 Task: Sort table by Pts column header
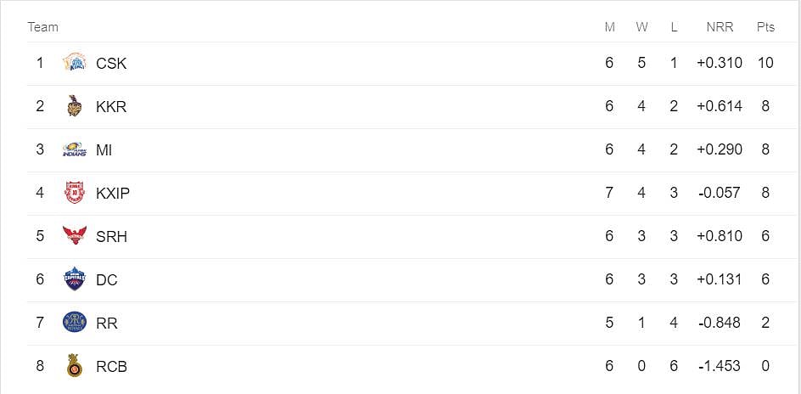765,27
